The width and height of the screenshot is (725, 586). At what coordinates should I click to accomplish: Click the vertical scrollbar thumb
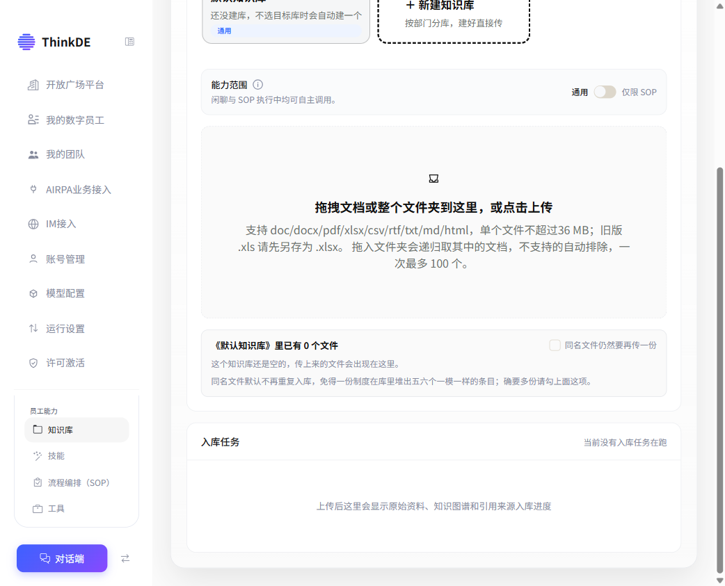pos(719,370)
